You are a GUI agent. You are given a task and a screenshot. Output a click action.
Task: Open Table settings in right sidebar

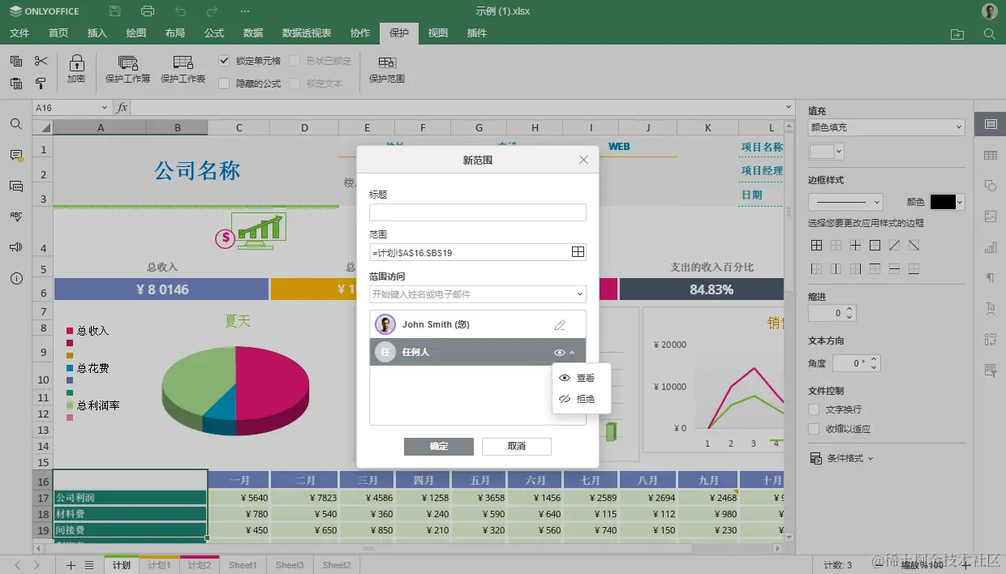991,154
